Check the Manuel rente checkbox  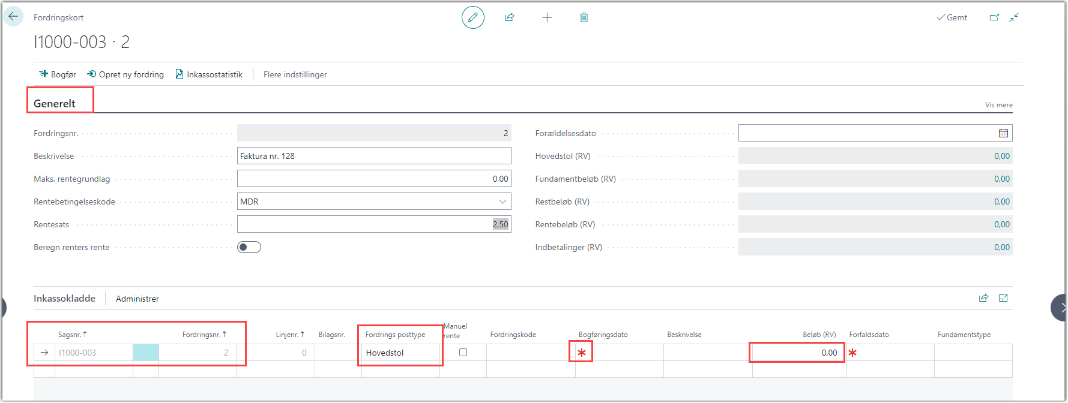coord(463,353)
